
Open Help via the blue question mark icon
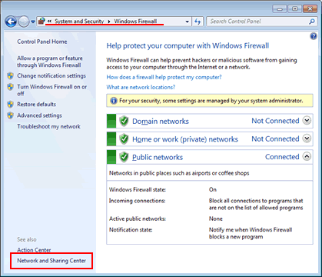tap(314, 36)
